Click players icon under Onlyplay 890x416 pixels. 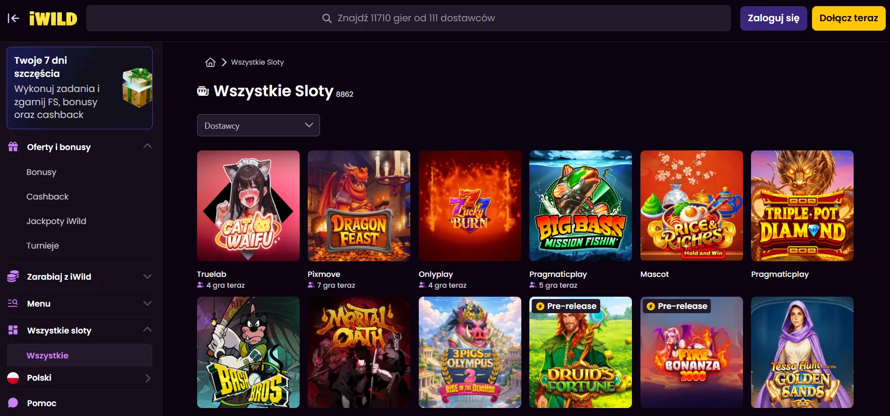tap(422, 285)
